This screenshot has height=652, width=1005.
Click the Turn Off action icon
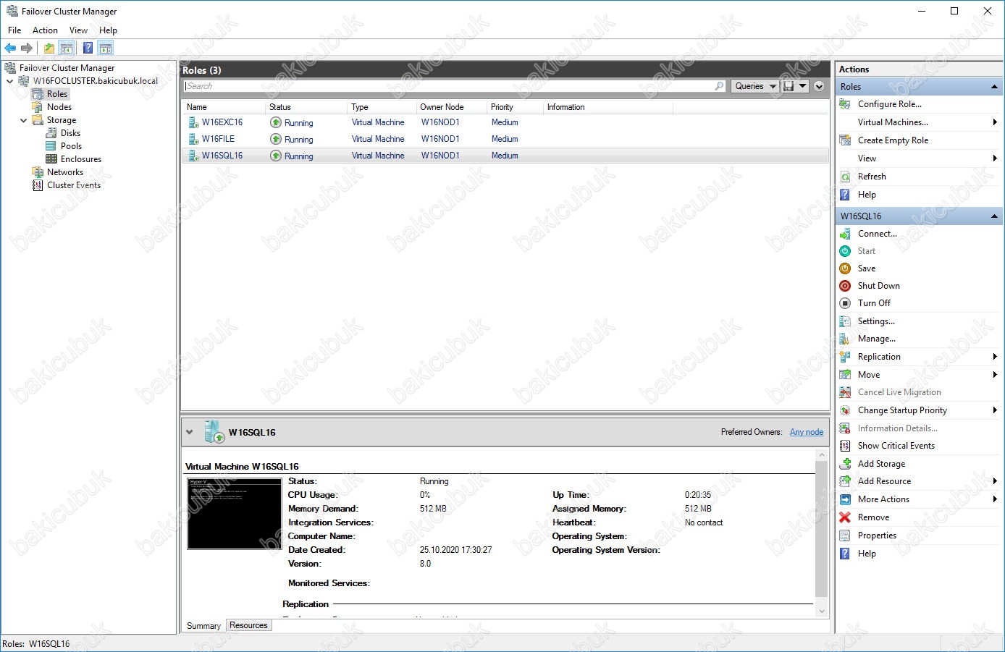[844, 303]
